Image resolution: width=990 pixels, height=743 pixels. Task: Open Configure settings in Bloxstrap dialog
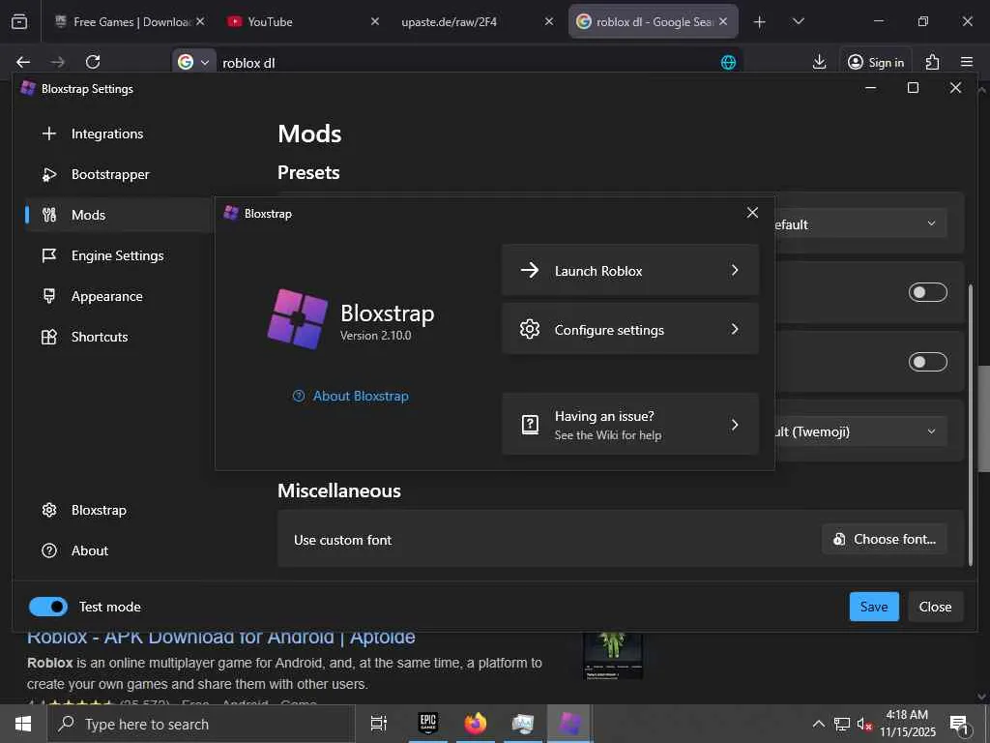pyautogui.click(x=630, y=329)
